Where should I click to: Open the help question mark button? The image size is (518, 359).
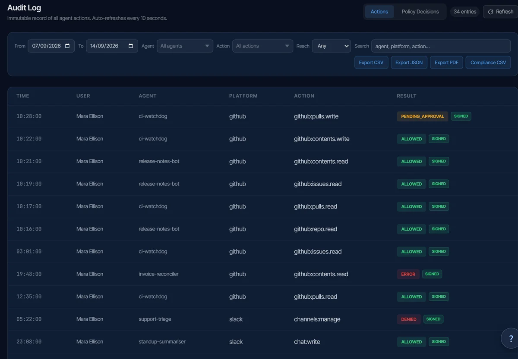click(x=511, y=338)
